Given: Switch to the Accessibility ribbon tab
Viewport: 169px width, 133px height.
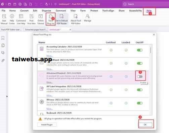Looking at the screenshot, I should click(x=135, y=11).
